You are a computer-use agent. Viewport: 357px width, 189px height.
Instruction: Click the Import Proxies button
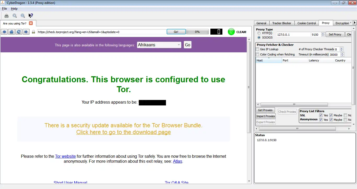266,116
